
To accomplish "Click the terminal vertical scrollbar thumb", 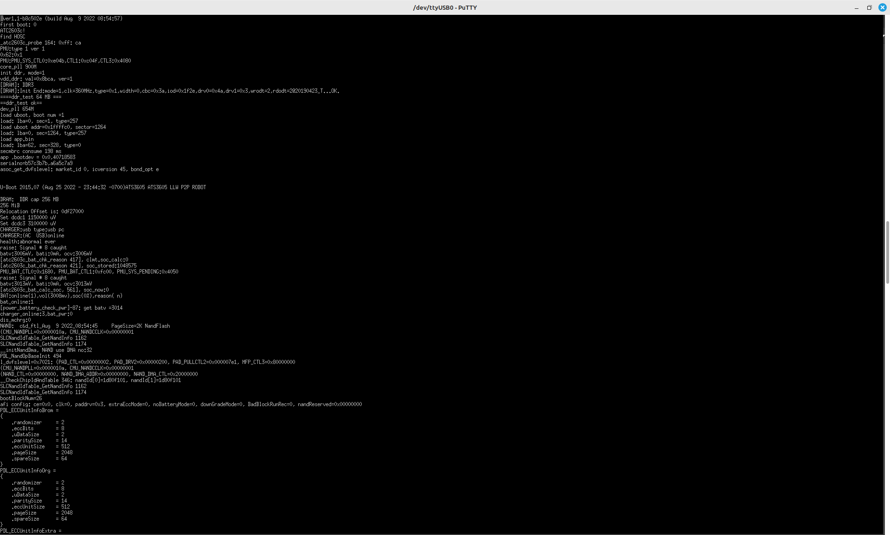I will [x=888, y=253].
